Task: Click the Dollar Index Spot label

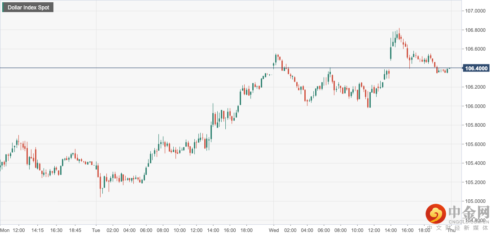Action: tap(28, 8)
